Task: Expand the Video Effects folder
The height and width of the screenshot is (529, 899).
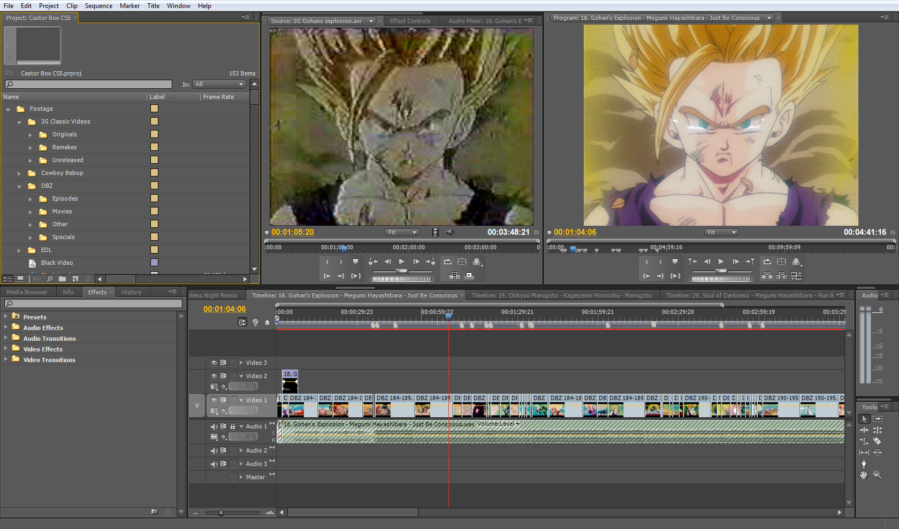Action: click(x=6, y=349)
